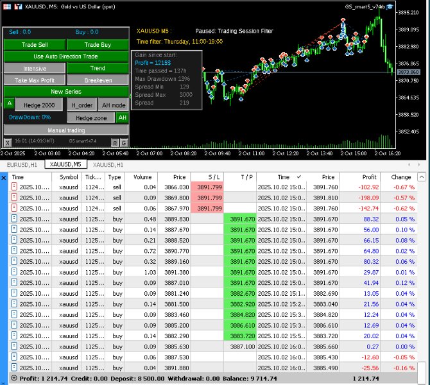Image resolution: width=430 pixels, height=385 pixels.
Task: Sort by Profit column header
Action: click(360, 177)
